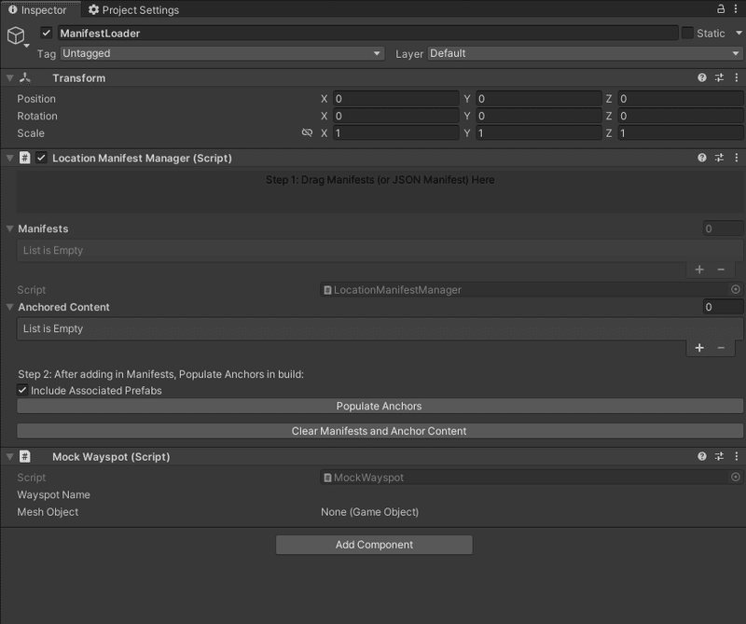Viewport: 746px width, 624px height.
Task: Add an element to Anchored Content list
Action: (x=699, y=348)
